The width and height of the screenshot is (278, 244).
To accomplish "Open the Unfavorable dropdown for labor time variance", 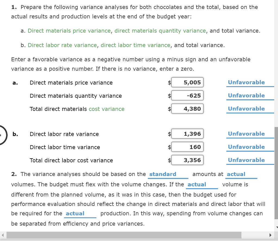I will [247, 147].
